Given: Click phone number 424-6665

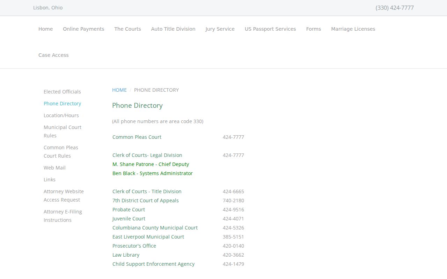Looking at the screenshot, I should tap(233, 191).
